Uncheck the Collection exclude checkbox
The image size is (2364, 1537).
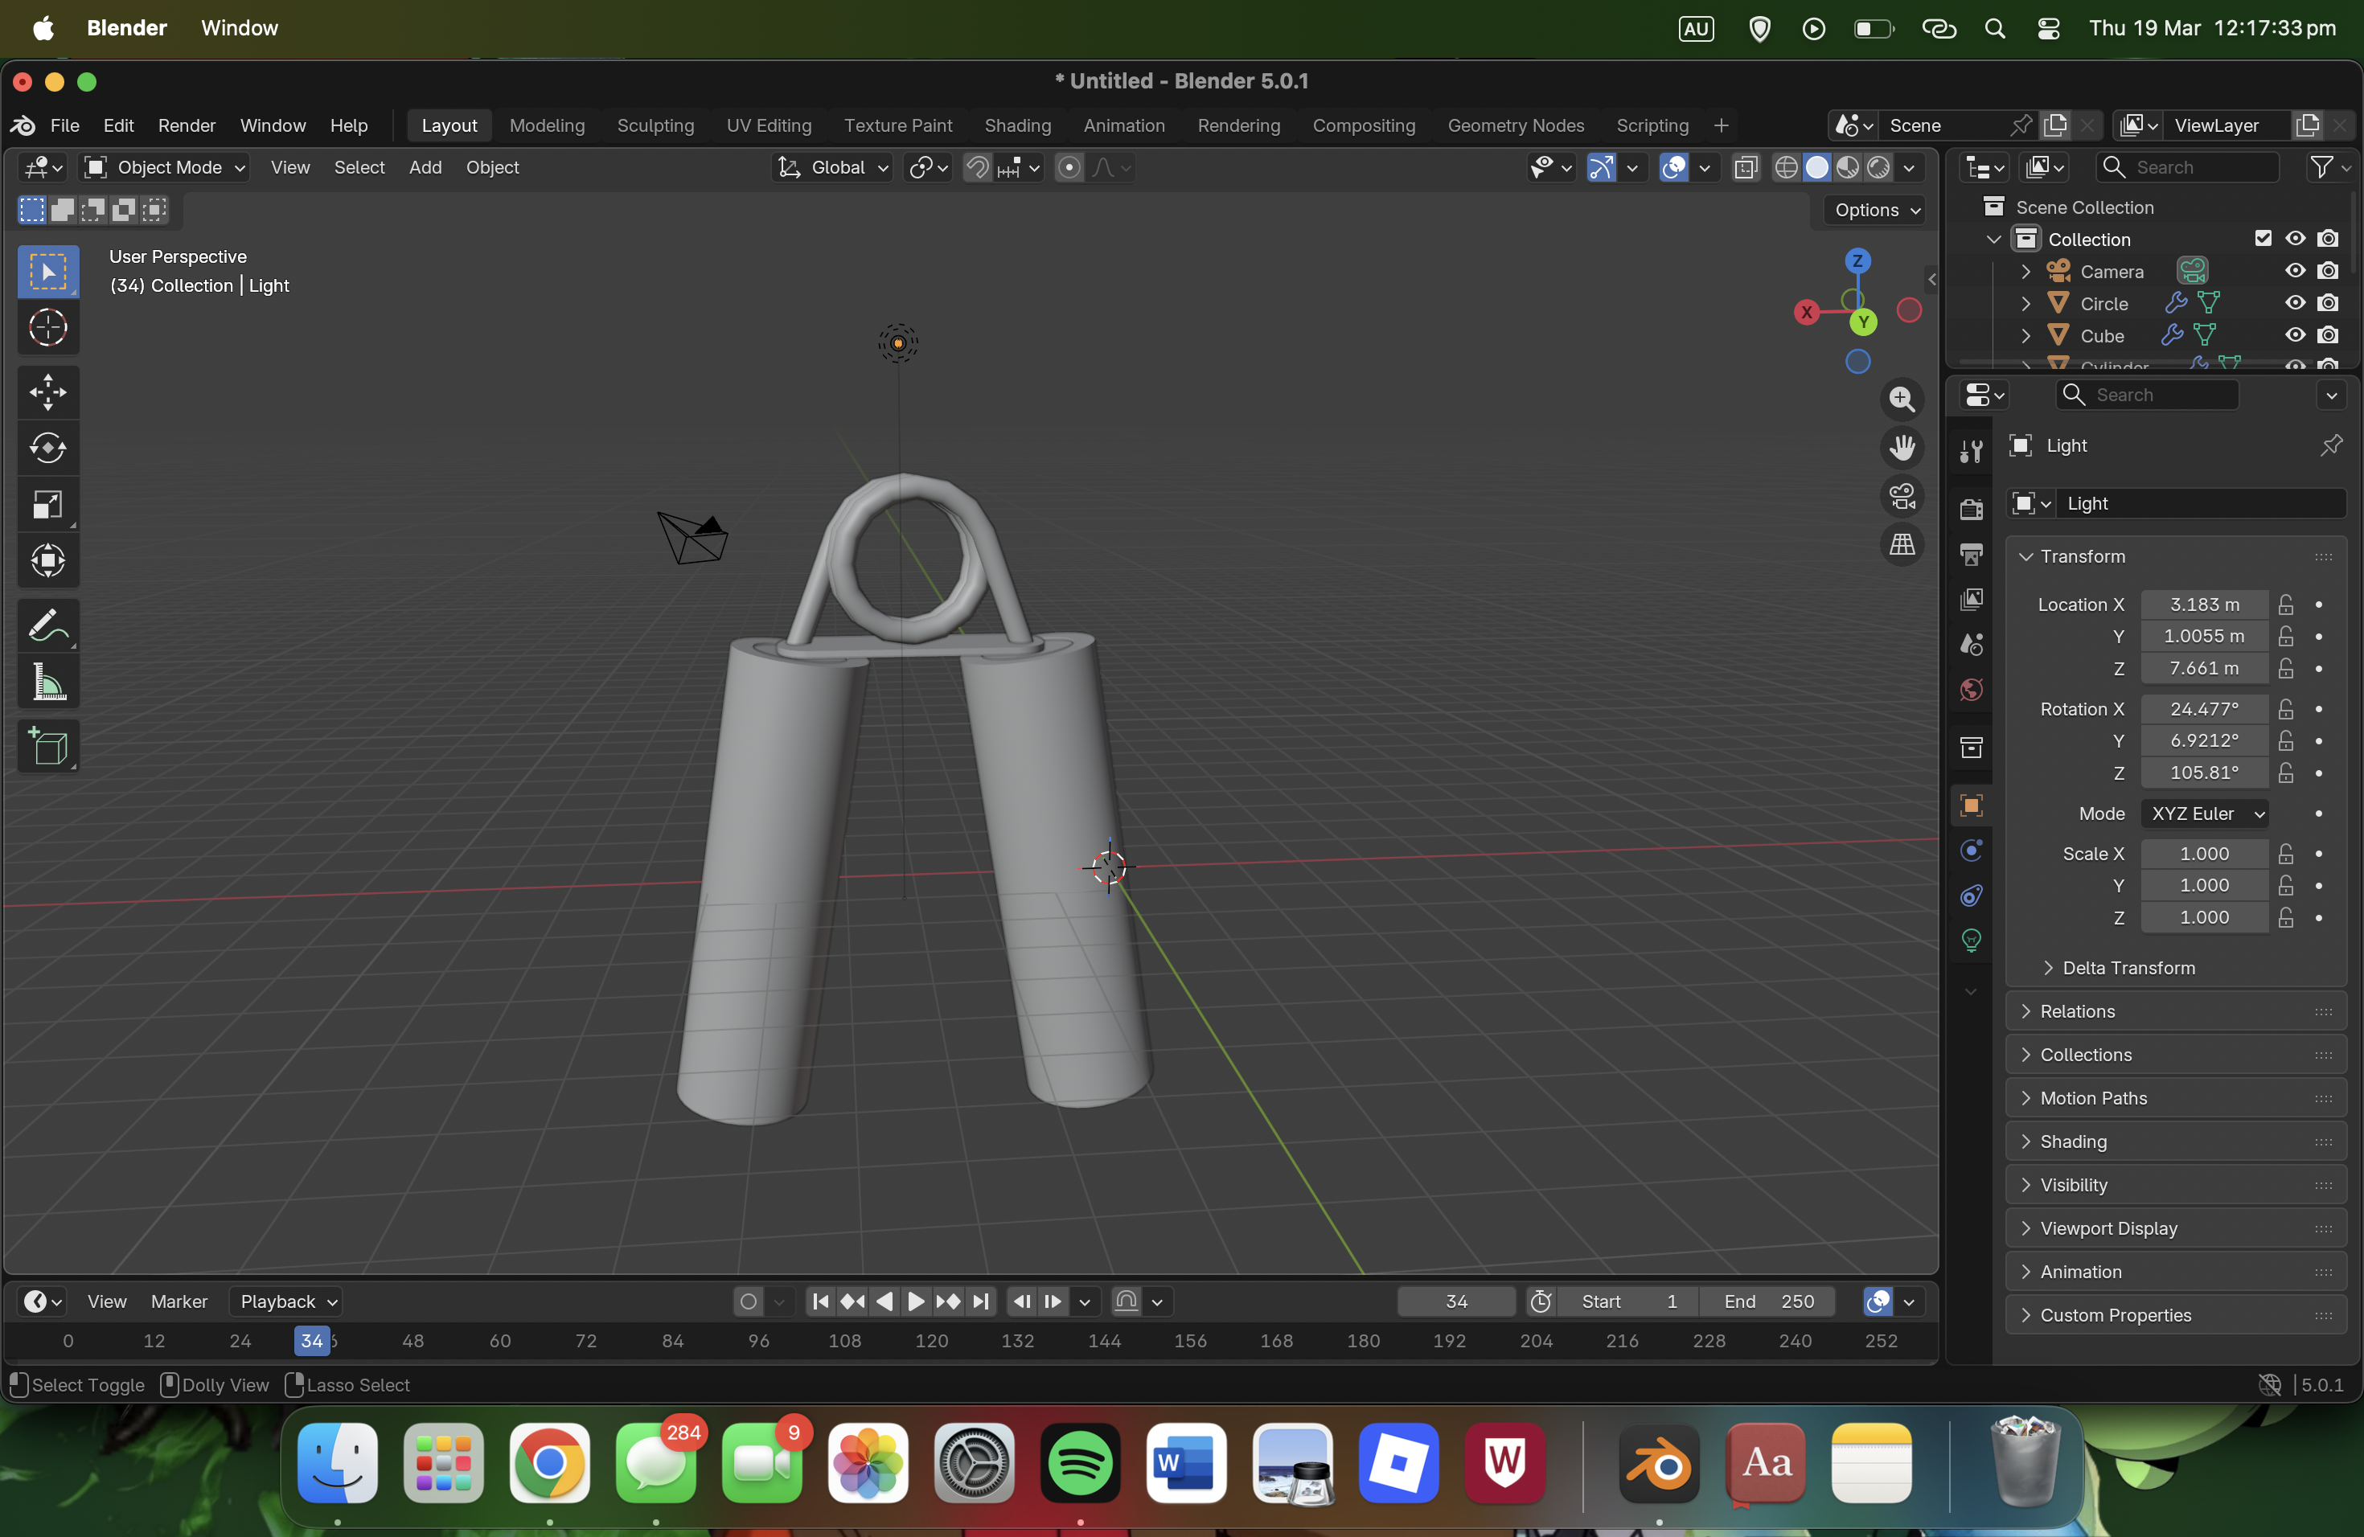coord(2263,238)
